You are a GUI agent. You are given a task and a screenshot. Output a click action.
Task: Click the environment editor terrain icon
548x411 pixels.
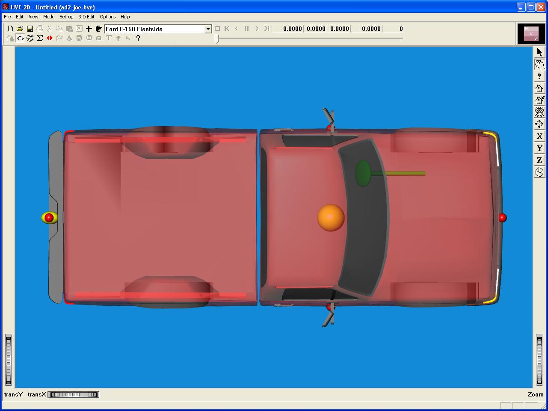coord(30,38)
